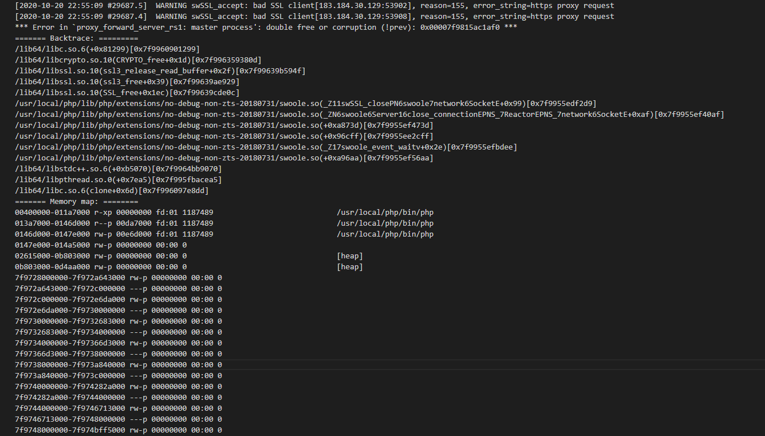This screenshot has width=765, height=436.
Task: Click the 7f9744000000-7f9746713000 rw-p row
Action: (119, 408)
